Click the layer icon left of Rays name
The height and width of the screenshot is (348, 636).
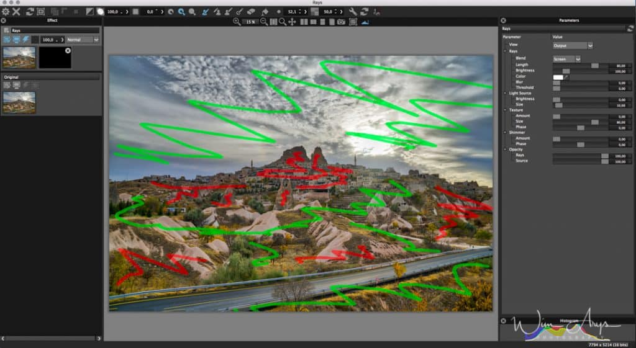click(6, 30)
